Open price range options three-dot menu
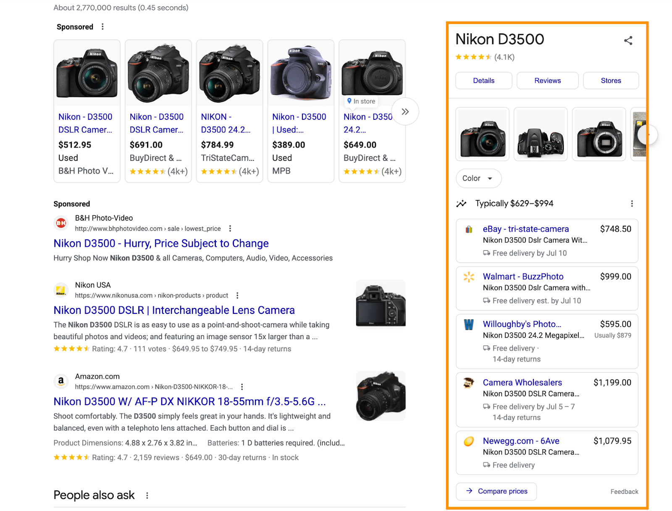The image size is (672, 511). (632, 204)
